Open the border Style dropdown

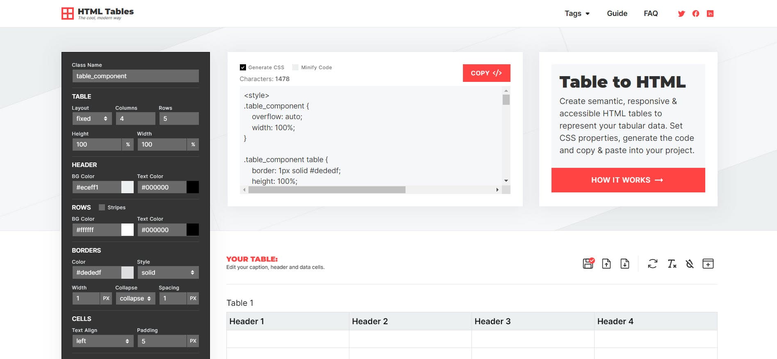pos(168,273)
